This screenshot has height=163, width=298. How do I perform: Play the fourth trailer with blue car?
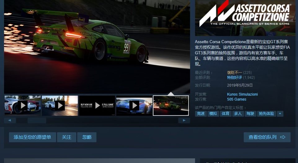(134, 105)
